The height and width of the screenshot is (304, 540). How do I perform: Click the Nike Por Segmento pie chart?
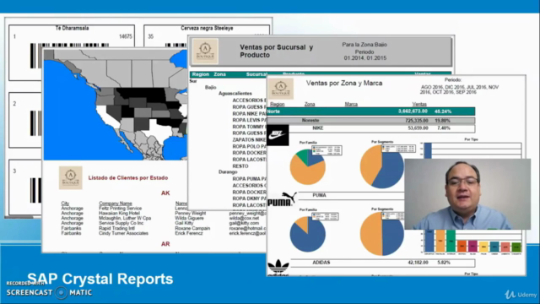click(382, 166)
